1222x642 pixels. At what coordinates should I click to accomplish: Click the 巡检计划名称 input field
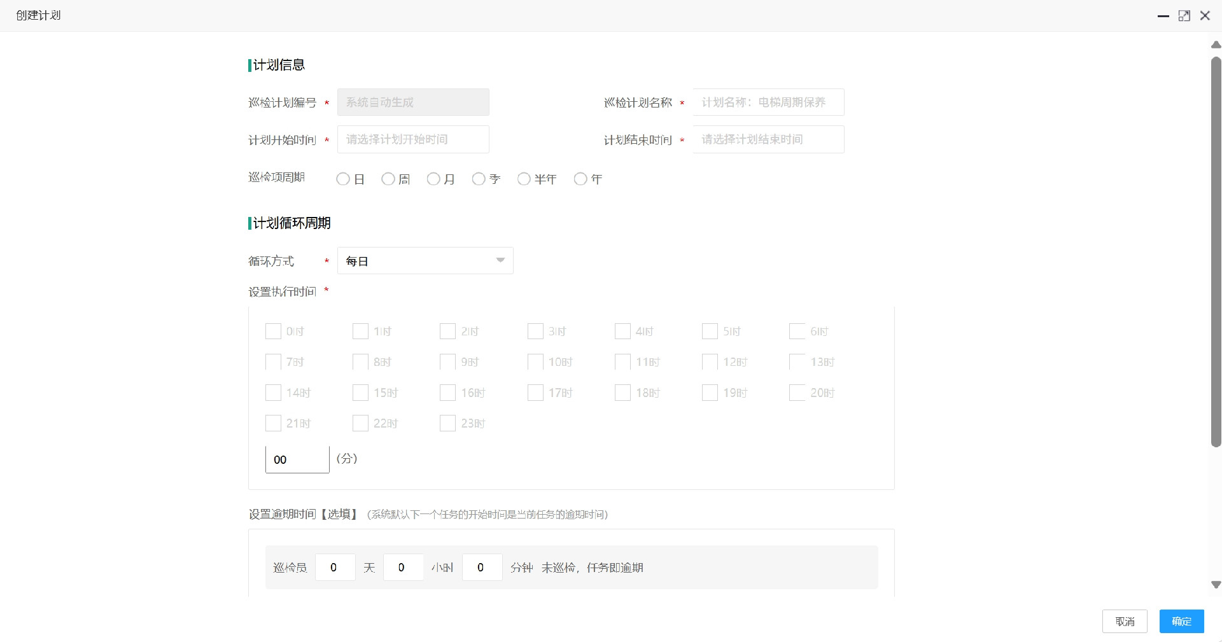pos(768,102)
